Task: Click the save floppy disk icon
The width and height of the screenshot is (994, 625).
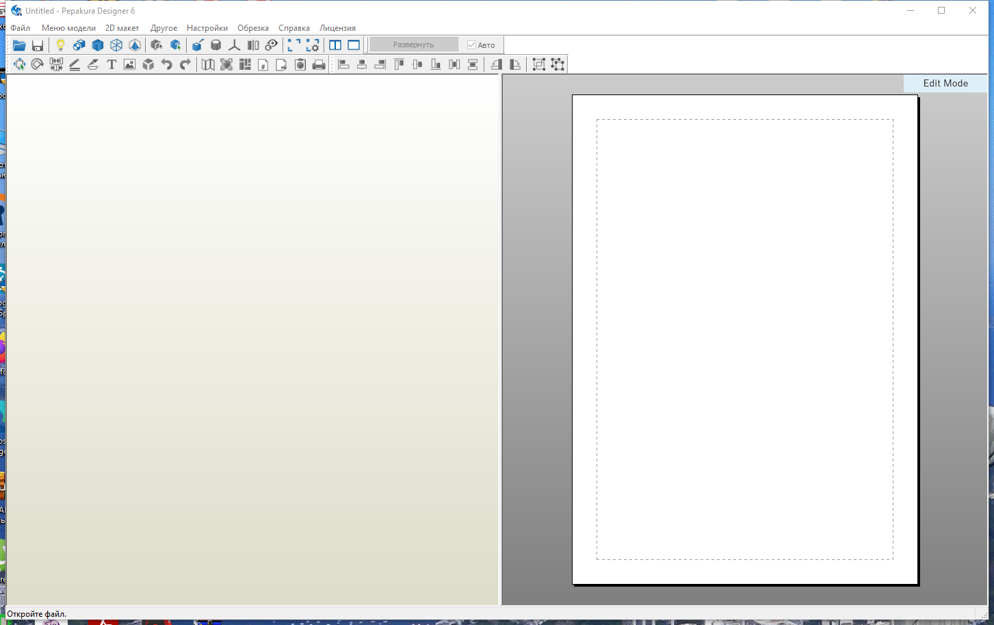Action: click(x=38, y=45)
